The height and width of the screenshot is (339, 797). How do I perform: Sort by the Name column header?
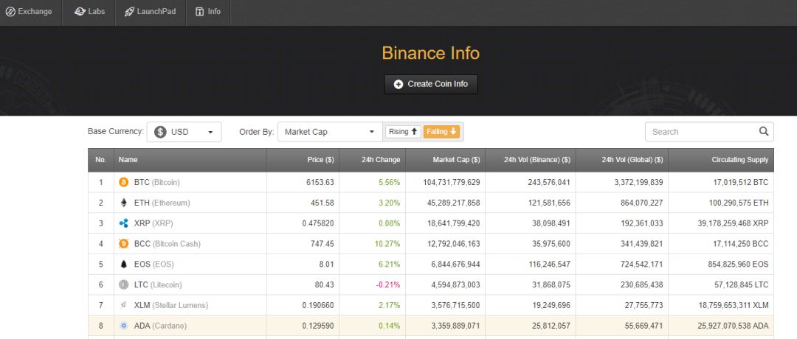[x=190, y=160]
